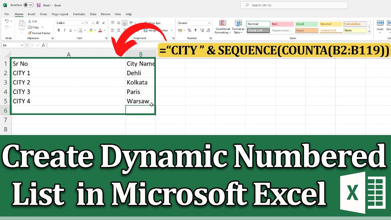Apply red Font Color
This screenshot has height=220, width=391.
(x=100, y=30)
